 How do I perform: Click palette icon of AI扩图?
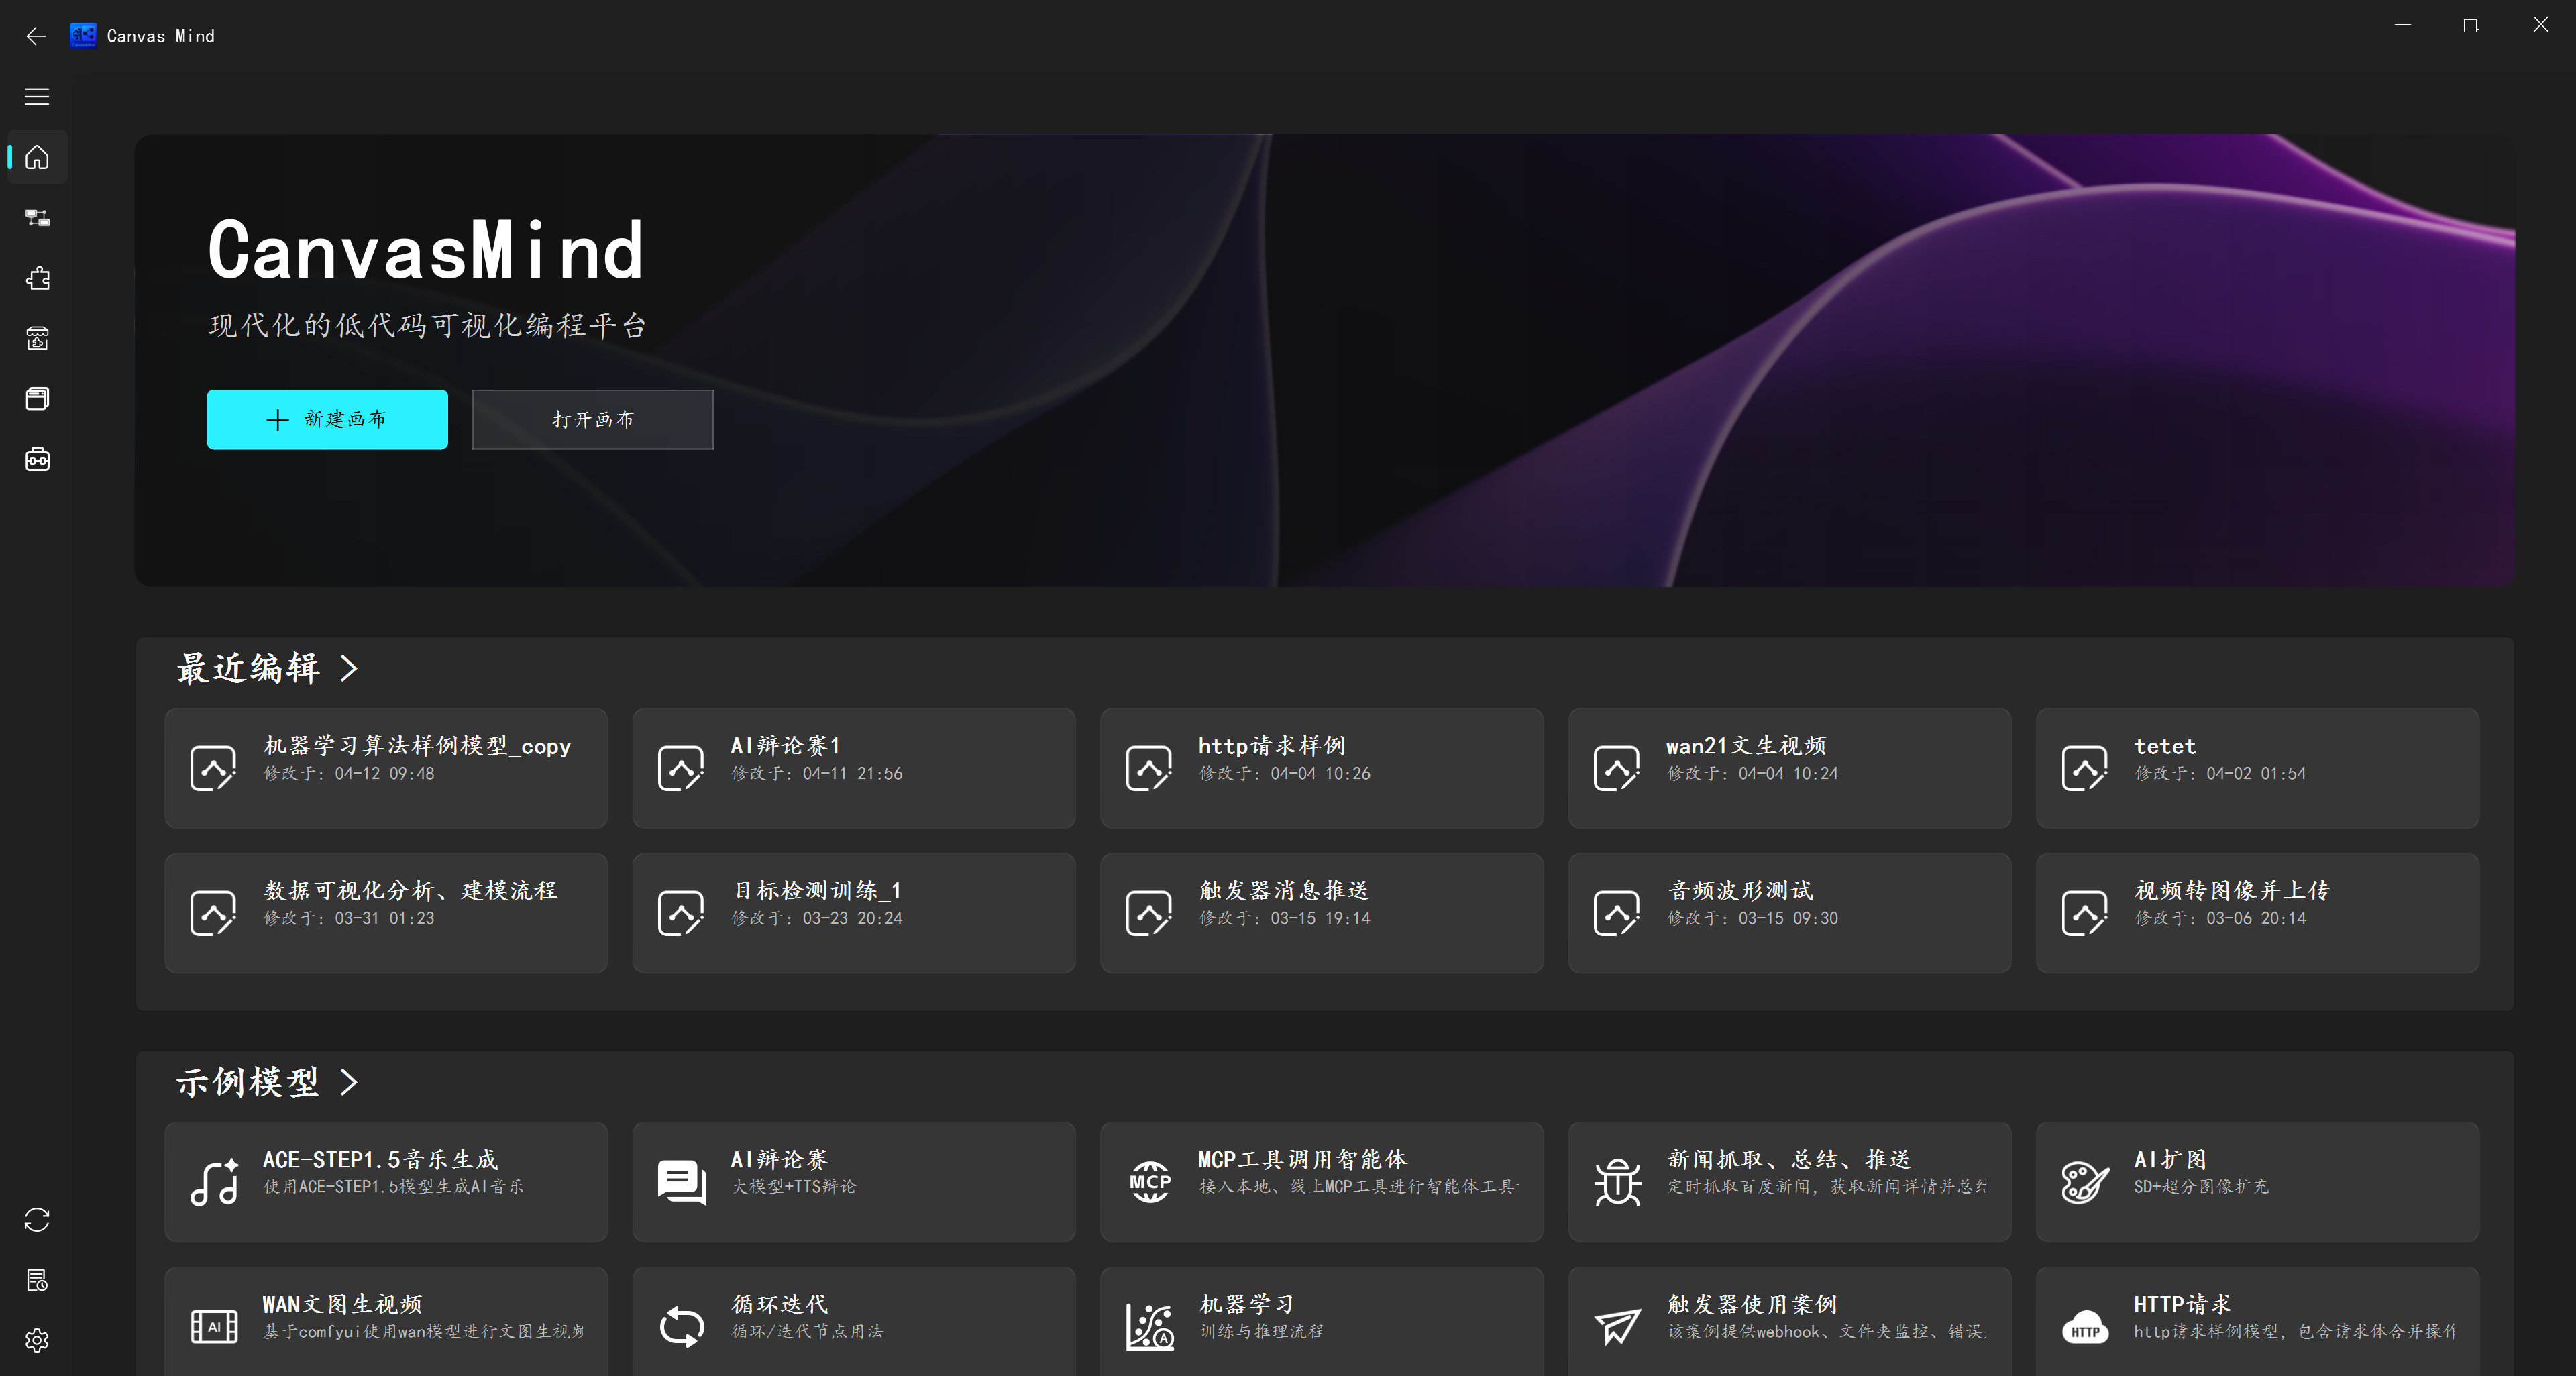click(x=2085, y=1182)
